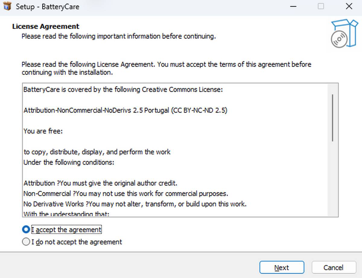Click the "I do not accept the agreement" label text
The width and height of the screenshot is (362, 278).
click(77, 242)
